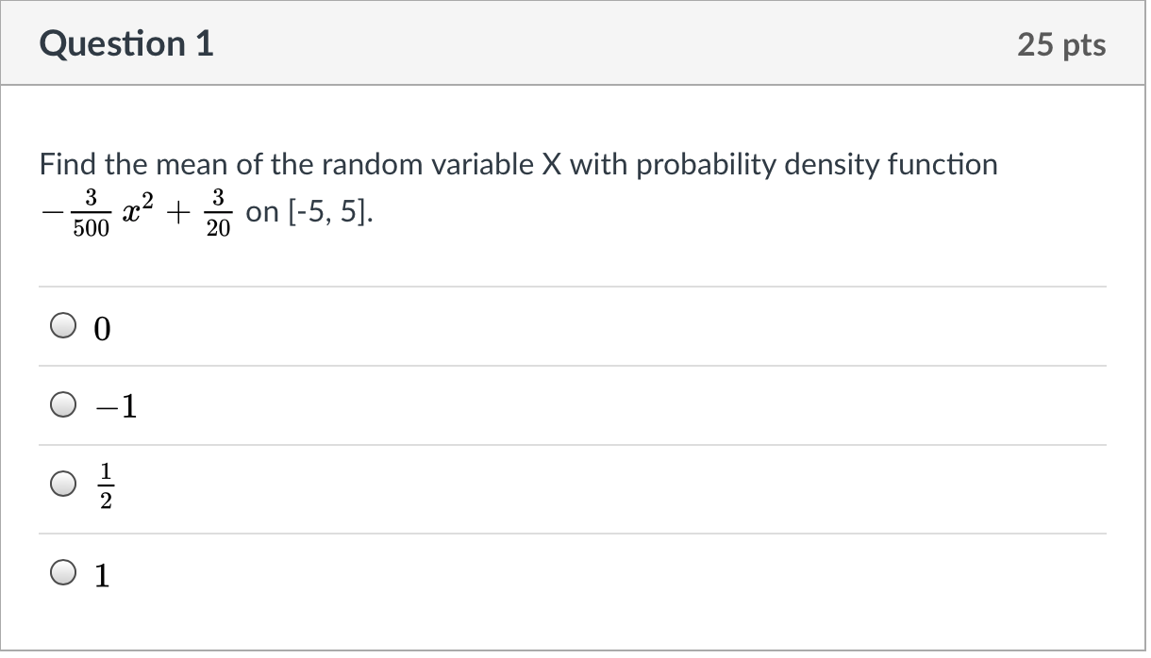Choose the −1 answer radio button
The width and height of the screenshot is (1151, 658).
pos(62,405)
